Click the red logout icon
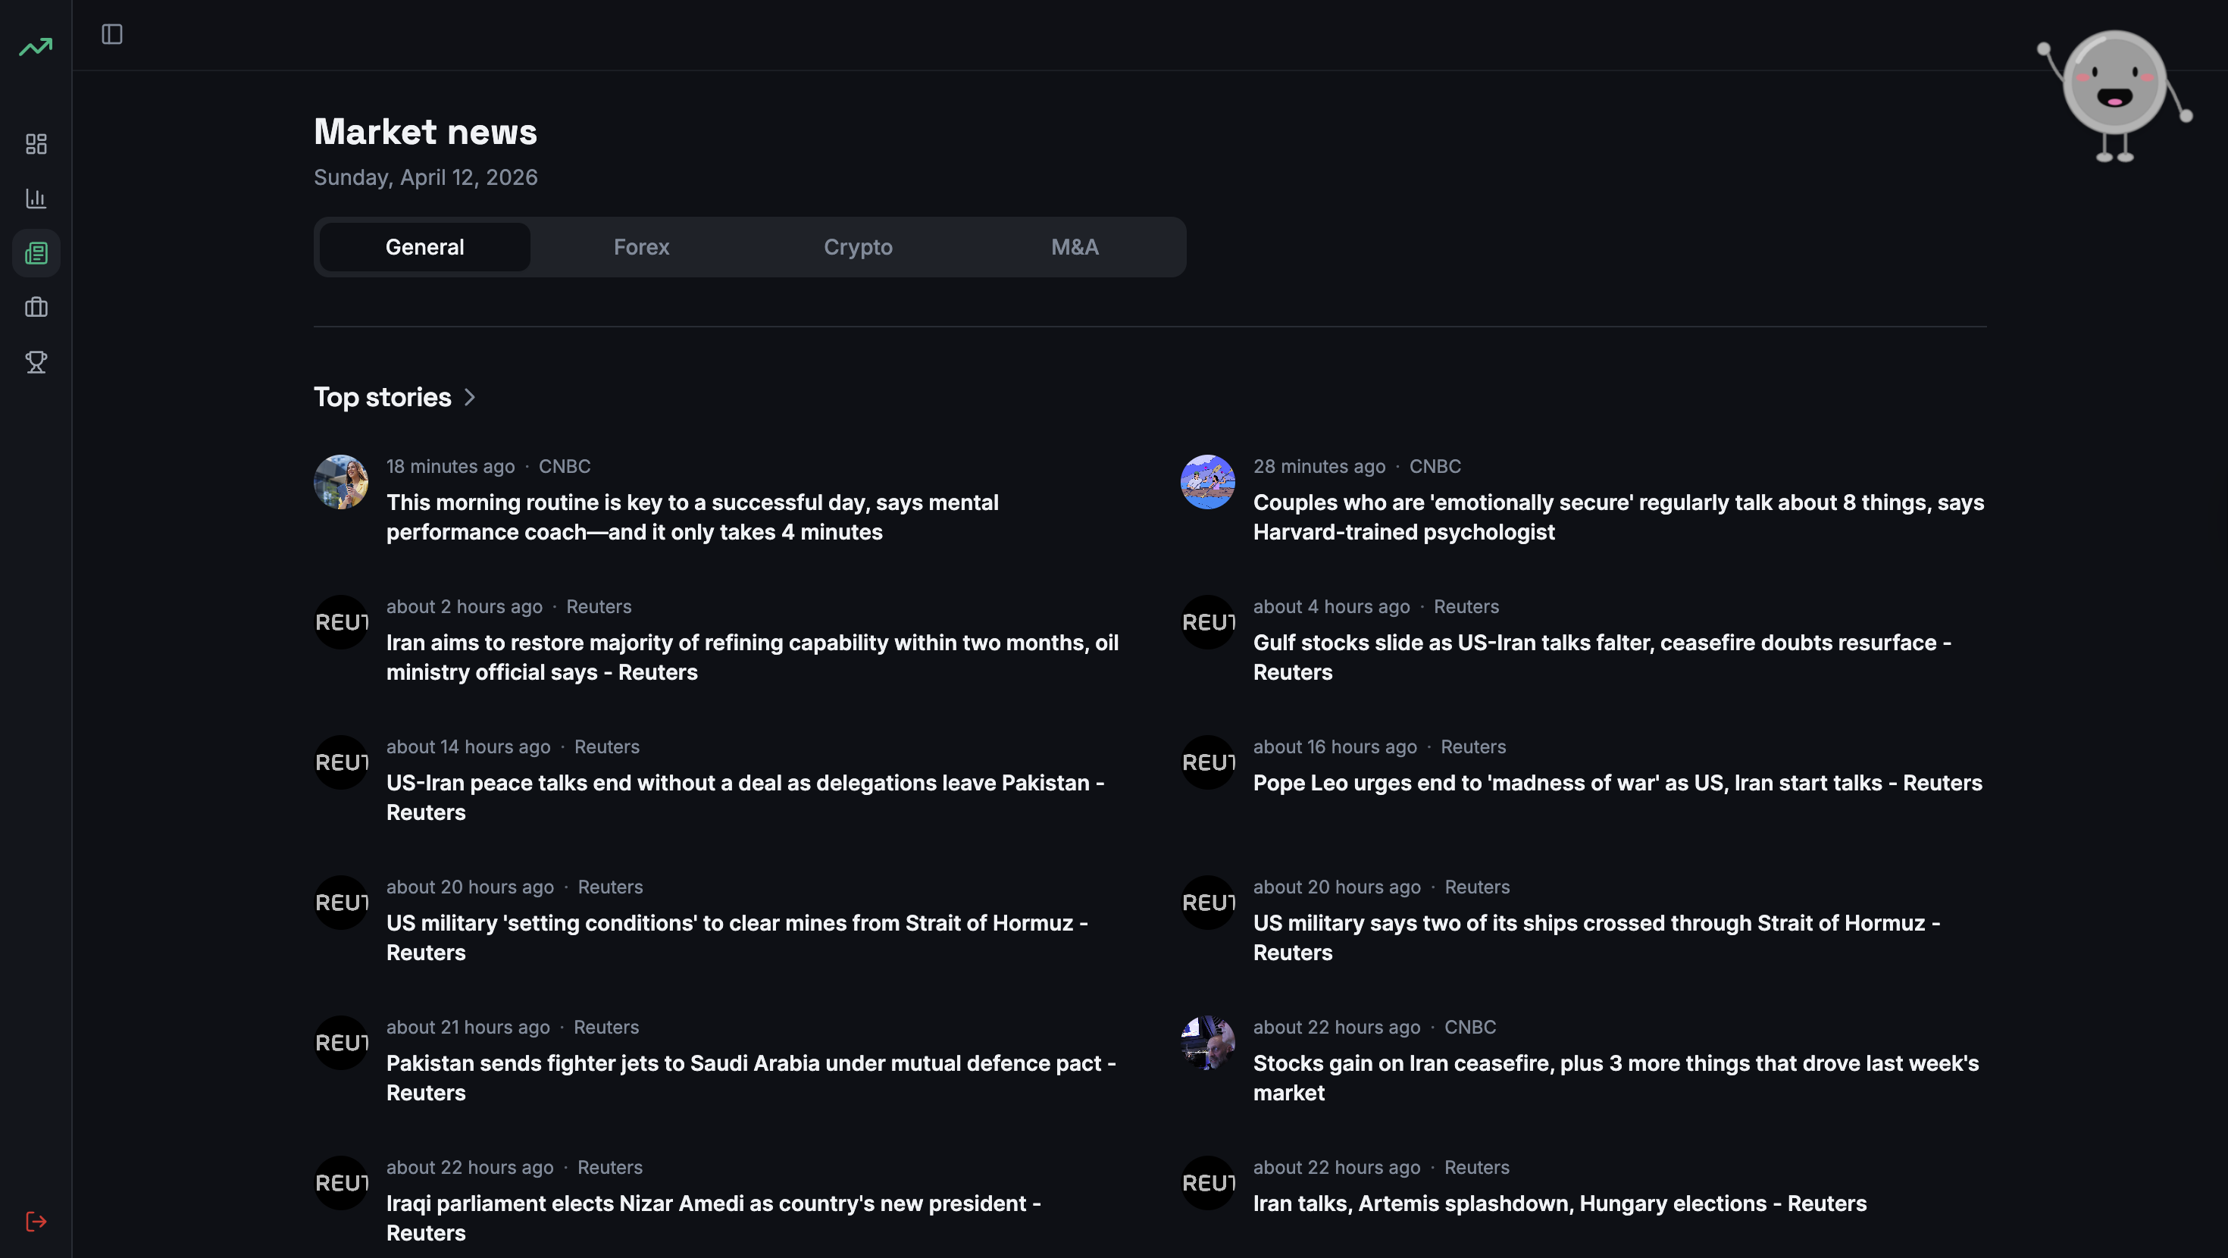Viewport: 2228px width, 1258px height. pyautogui.click(x=36, y=1221)
